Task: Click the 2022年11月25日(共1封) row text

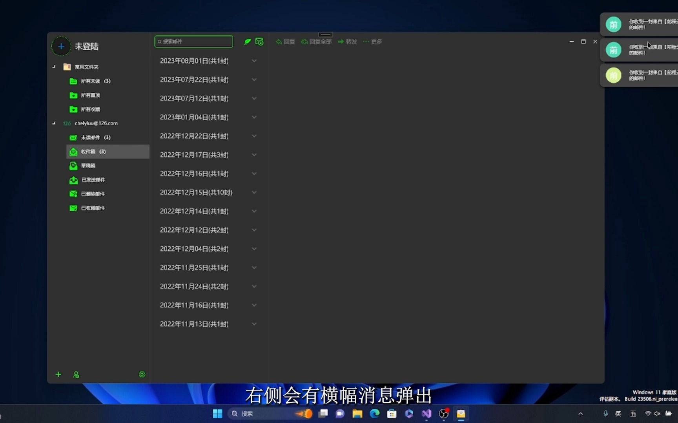Action: [x=194, y=268]
